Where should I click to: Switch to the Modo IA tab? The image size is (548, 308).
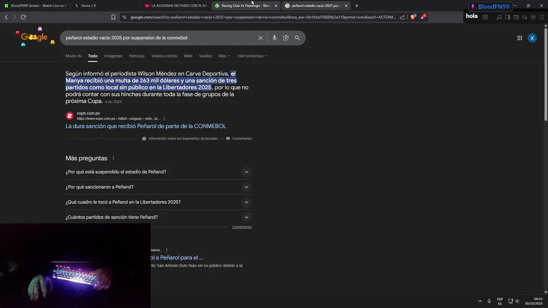point(73,56)
